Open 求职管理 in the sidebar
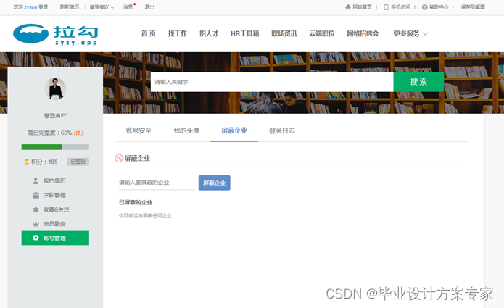 pos(54,195)
